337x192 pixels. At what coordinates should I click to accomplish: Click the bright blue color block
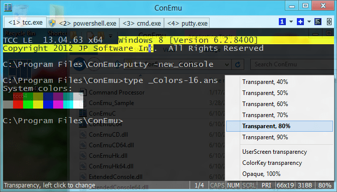pos(48,105)
